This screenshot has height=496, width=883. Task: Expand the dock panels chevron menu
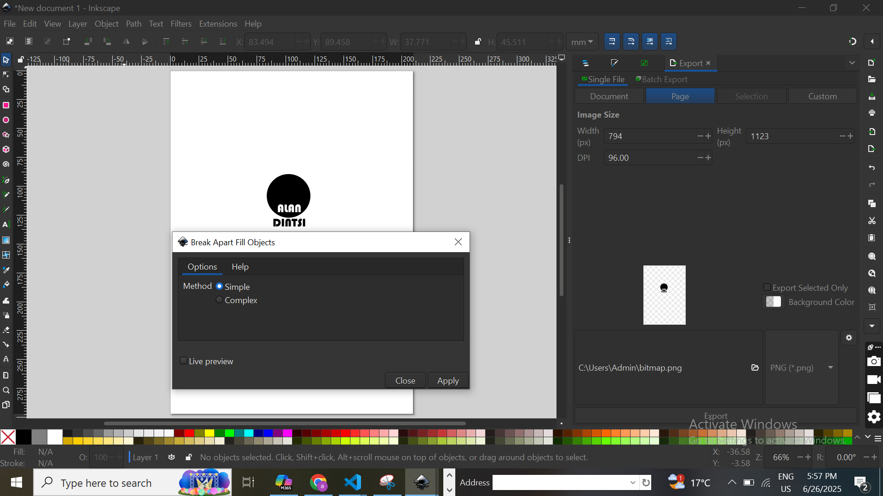coord(852,63)
